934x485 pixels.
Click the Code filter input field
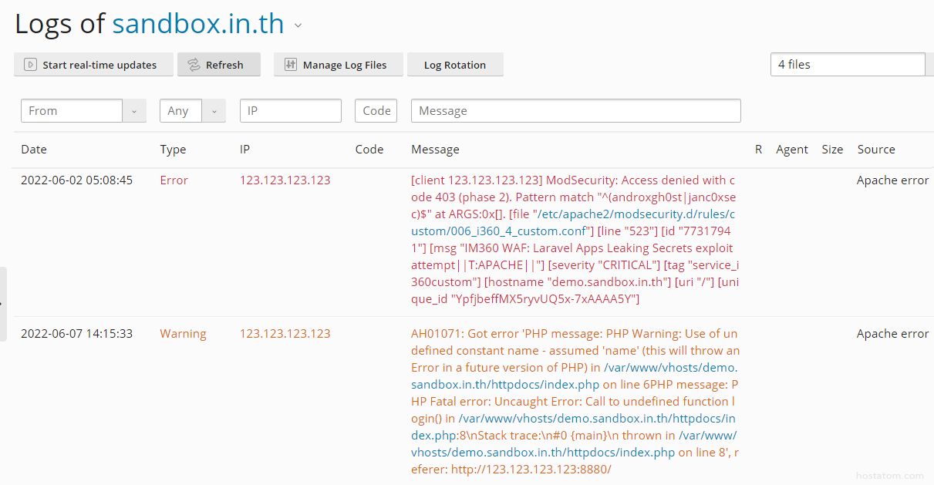pyautogui.click(x=376, y=111)
